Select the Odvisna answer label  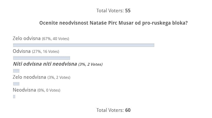[22, 51]
